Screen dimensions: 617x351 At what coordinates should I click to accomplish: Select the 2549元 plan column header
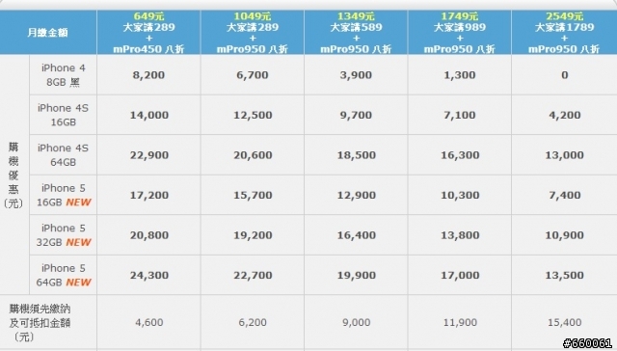pyautogui.click(x=564, y=32)
